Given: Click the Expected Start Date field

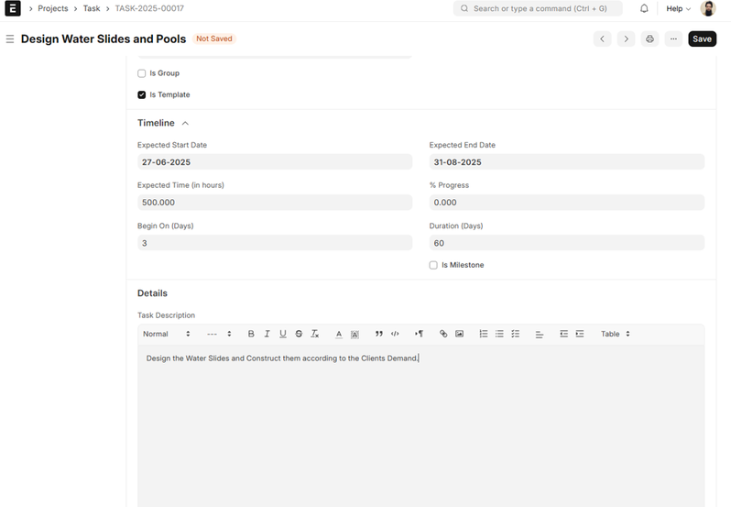Looking at the screenshot, I should tap(274, 162).
